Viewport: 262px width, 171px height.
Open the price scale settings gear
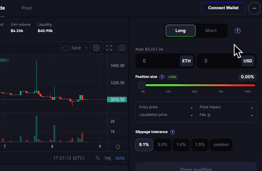click(x=118, y=147)
